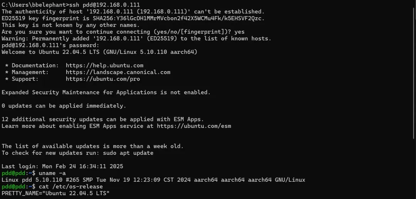The image size is (416, 199).
Task: Open the https://ubuntu.com/pro support link
Action: [x=103, y=79]
